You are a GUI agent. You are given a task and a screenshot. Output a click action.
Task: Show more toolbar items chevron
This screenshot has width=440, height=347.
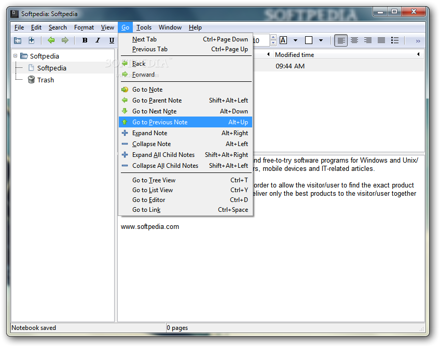click(418, 41)
